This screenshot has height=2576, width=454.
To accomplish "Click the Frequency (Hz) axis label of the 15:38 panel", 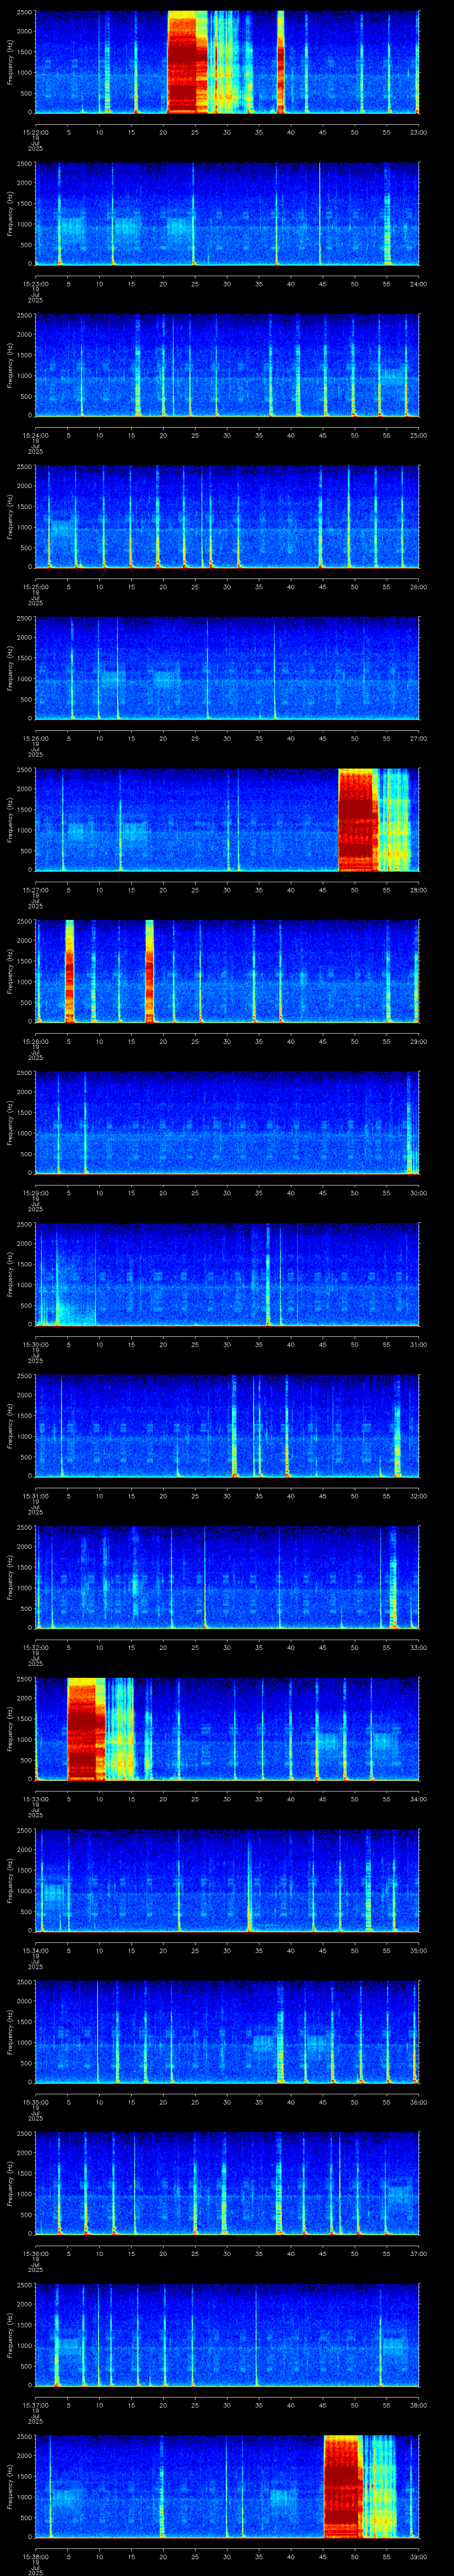I will tap(10, 2486).
